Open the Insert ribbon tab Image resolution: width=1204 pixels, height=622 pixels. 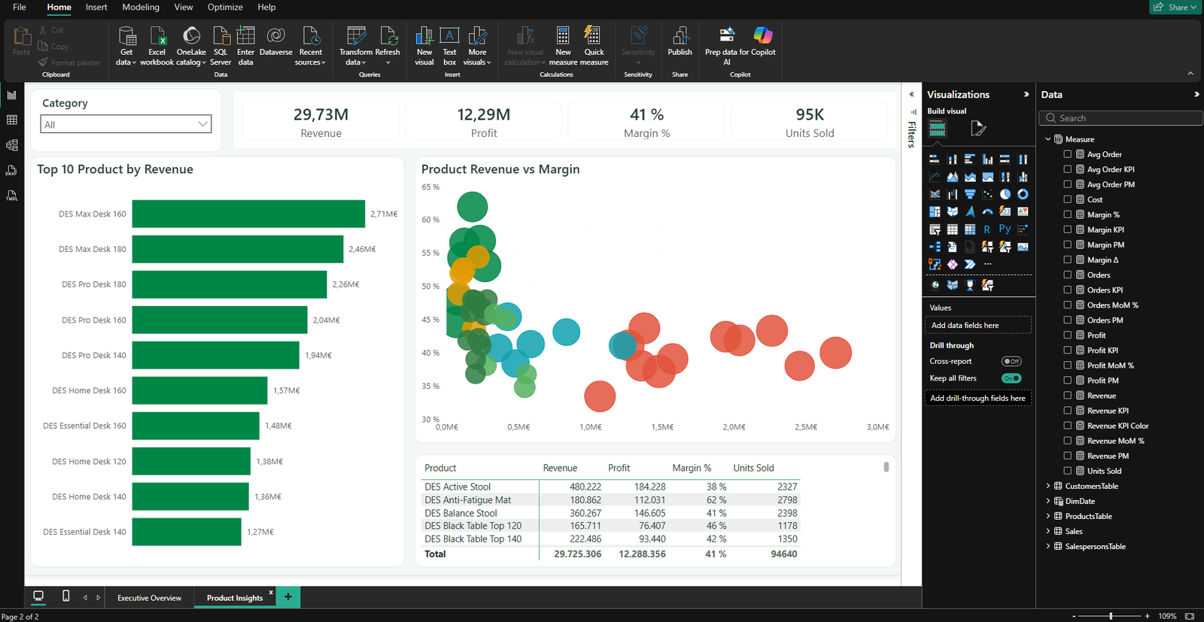click(x=96, y=8)
